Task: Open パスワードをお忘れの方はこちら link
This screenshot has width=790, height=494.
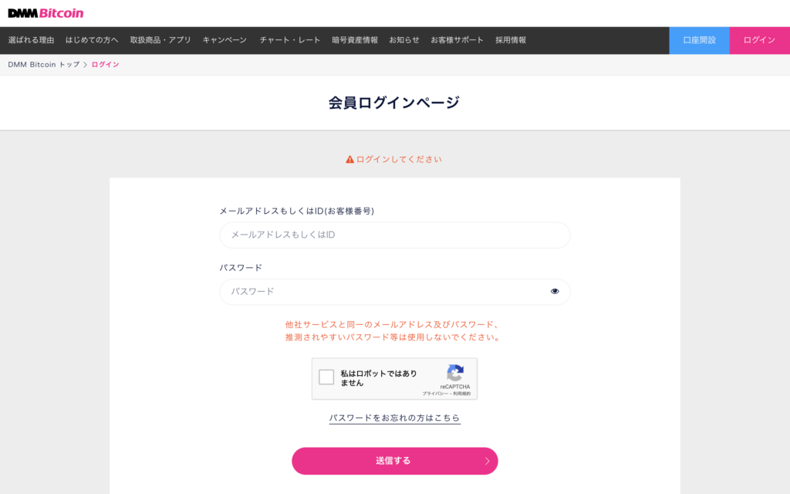Action: click(394, 418)
